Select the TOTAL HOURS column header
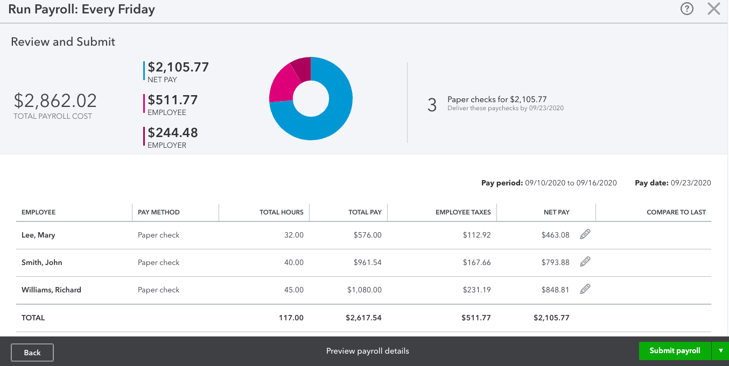 (x=282, y=212)
